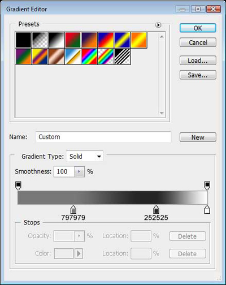The width and height of the screenshot is (226, 285).
Task: Select the black to white gradient preset
Action: pyautogui.click(x=56, y=40)
